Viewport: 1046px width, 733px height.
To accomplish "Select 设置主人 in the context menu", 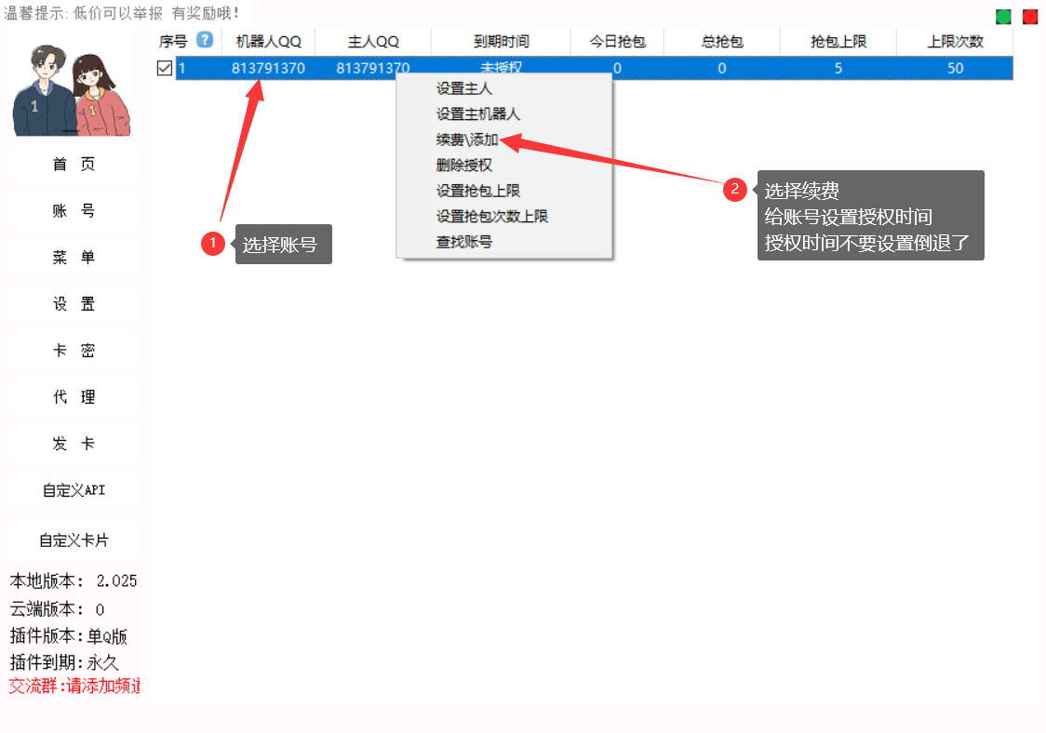I will (464, 89).
